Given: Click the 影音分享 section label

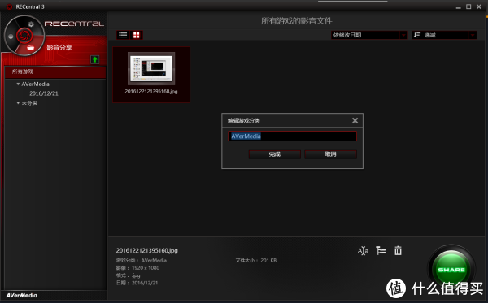Looking at the screenshot, I should [59, 48].
